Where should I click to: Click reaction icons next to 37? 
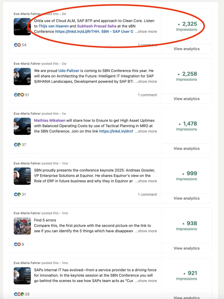tap(17, 144)
